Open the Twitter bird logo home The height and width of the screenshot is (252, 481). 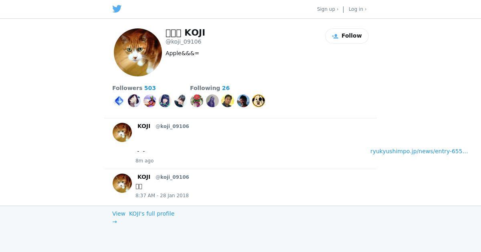117,9
